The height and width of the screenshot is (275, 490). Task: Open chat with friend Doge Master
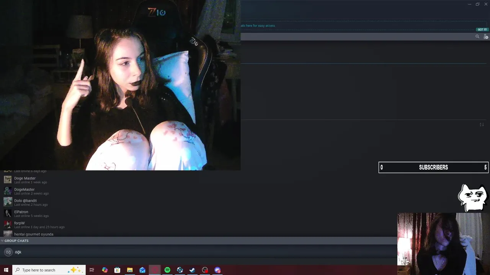[25, 178]
